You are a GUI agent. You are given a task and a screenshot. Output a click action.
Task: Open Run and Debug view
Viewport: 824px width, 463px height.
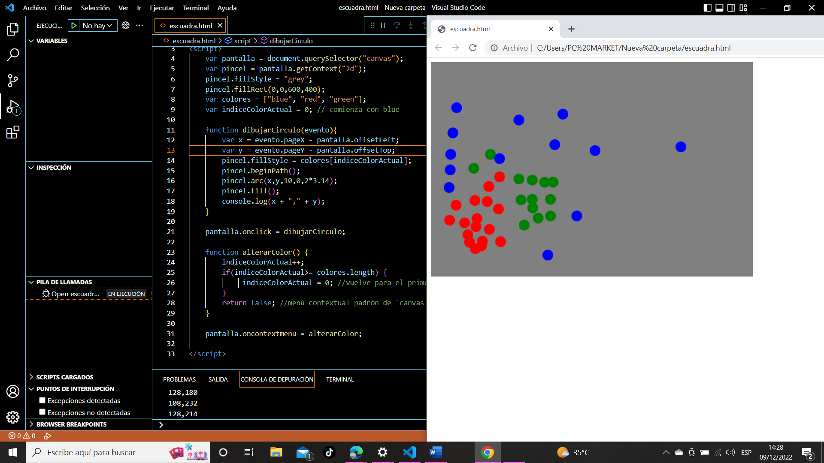(13, 107)
